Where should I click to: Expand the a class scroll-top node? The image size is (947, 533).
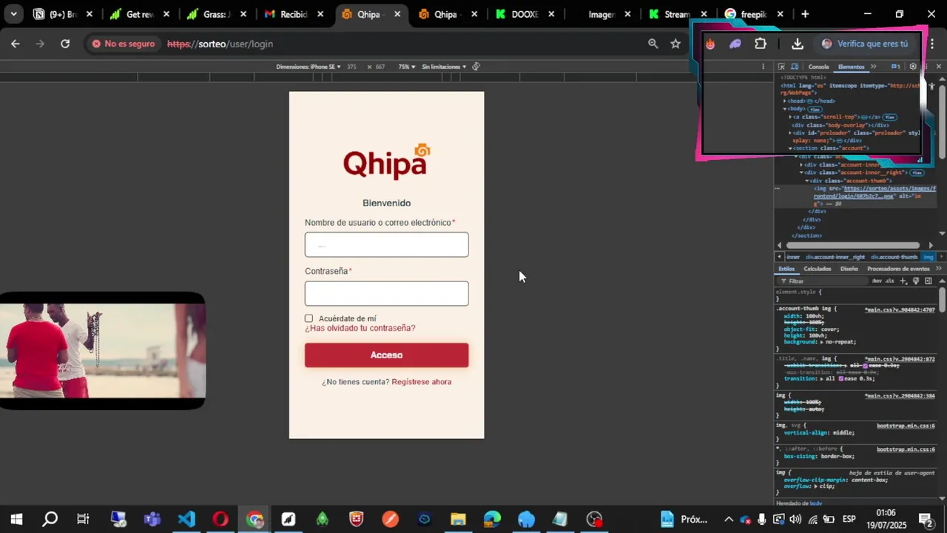click(790, 117)
